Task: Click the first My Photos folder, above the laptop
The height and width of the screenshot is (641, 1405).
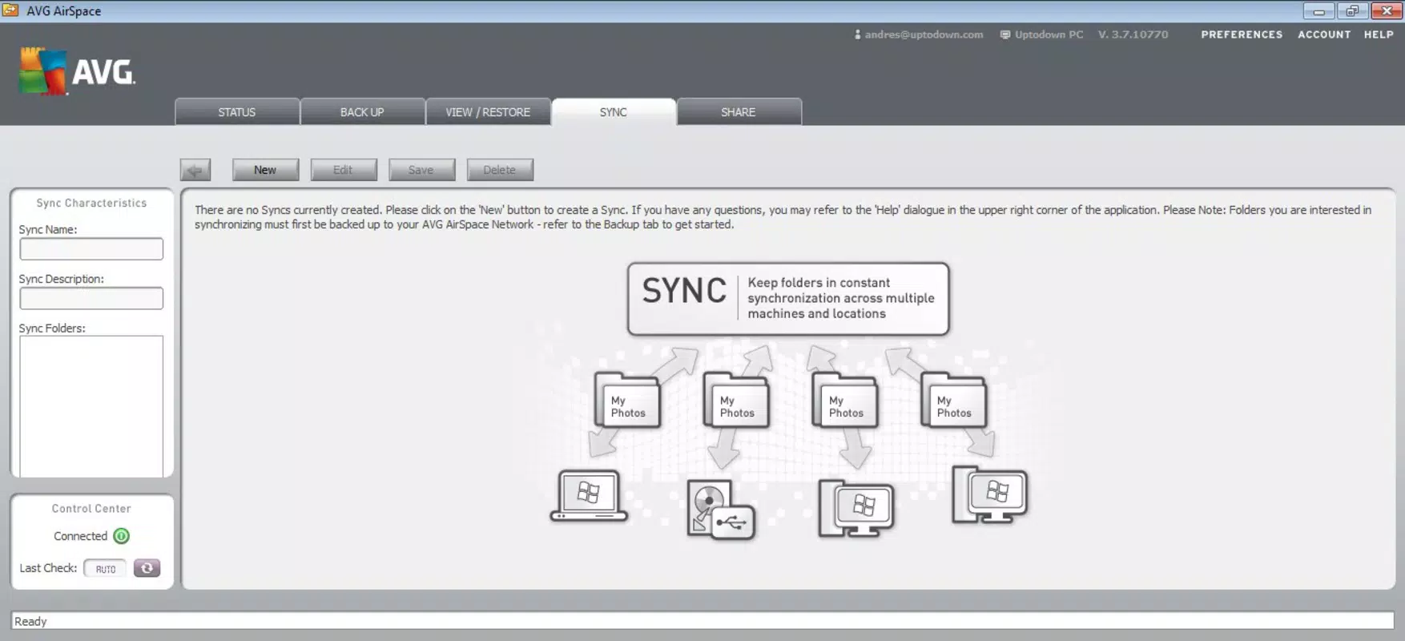Action: 627,400
